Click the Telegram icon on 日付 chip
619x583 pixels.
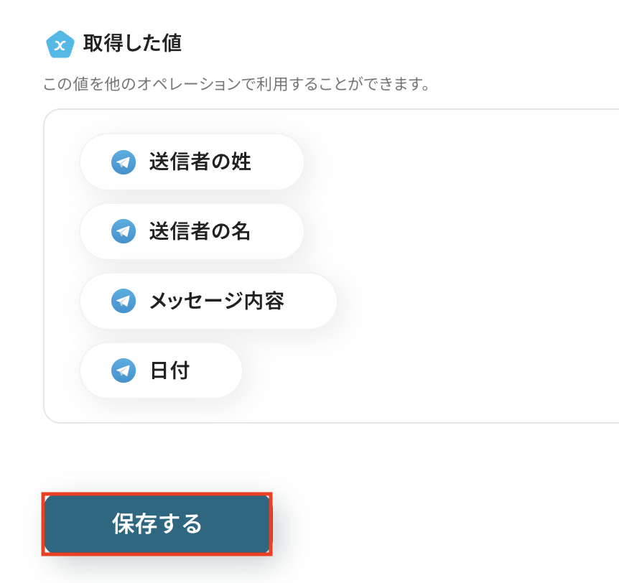[124, 370]
